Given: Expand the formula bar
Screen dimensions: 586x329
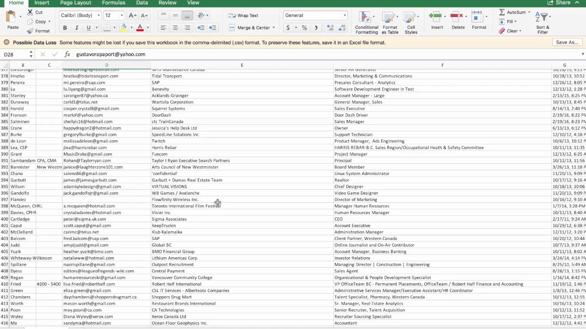Looking at the screenshot, I should pyautogui.click(x=583, y=54).
